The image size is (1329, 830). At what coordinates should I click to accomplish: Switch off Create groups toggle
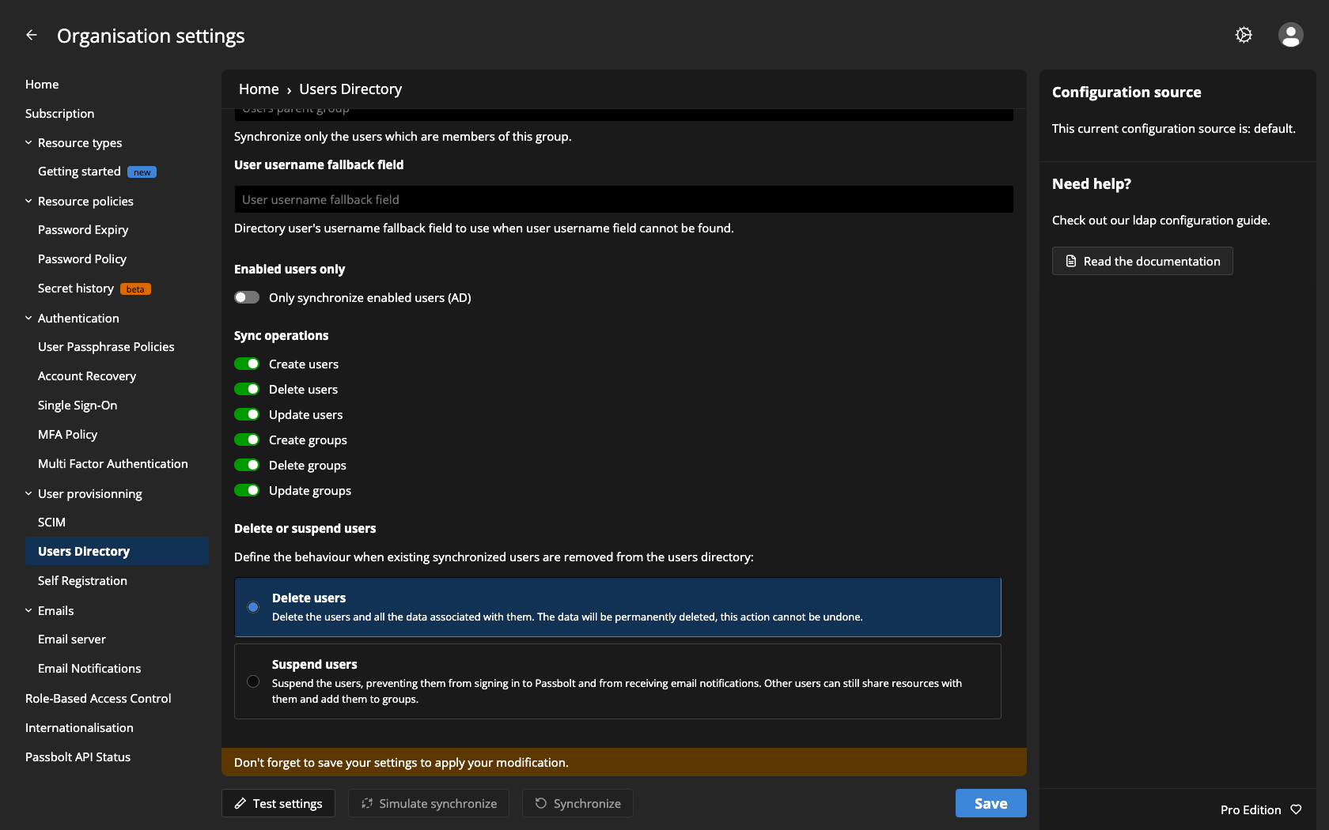click(x=247, y=440)
